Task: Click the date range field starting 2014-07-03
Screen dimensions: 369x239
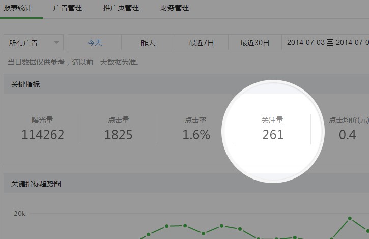Action: tap(326, 43)
